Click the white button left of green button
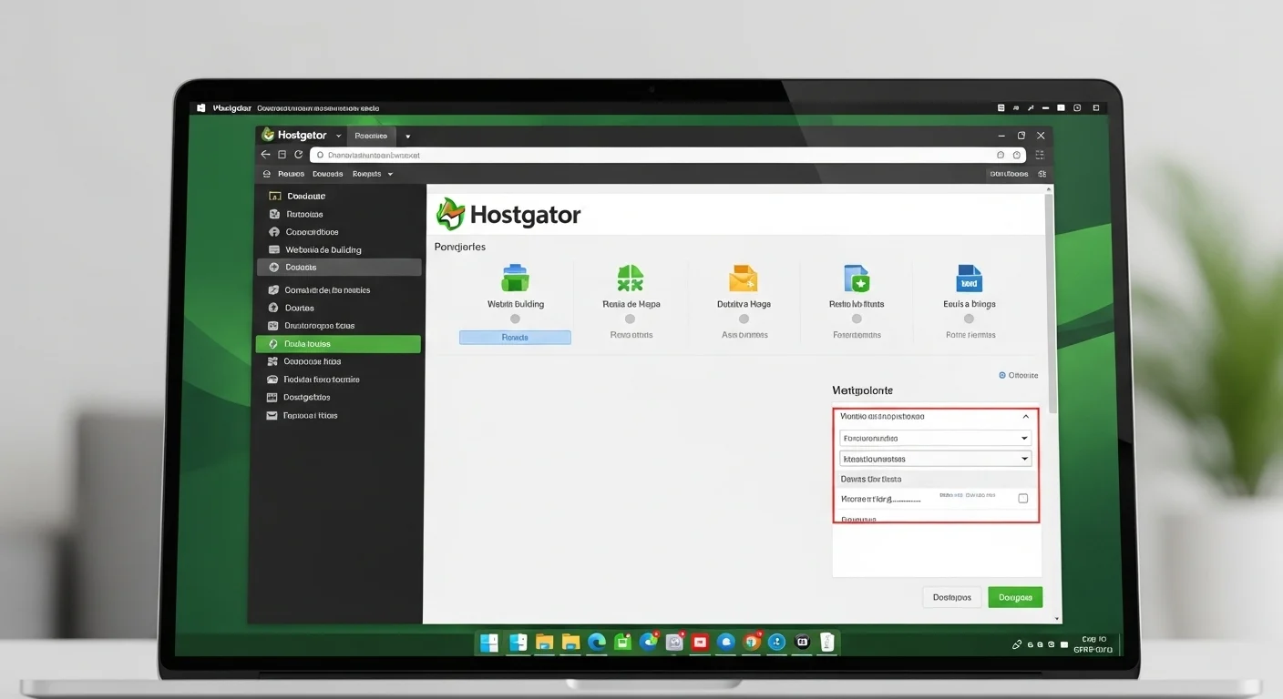Viewport: 1283px width, 699px height. (x=952, y=597)
